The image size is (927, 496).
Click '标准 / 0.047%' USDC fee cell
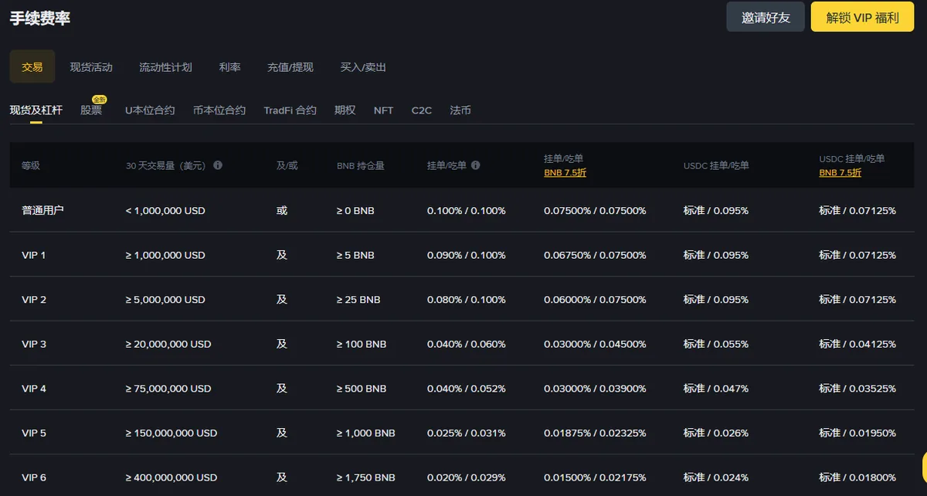point(716,389)
